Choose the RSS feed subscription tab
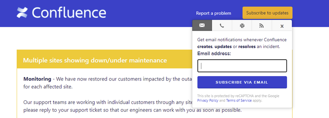329x118 pixels. coord(261,26)
